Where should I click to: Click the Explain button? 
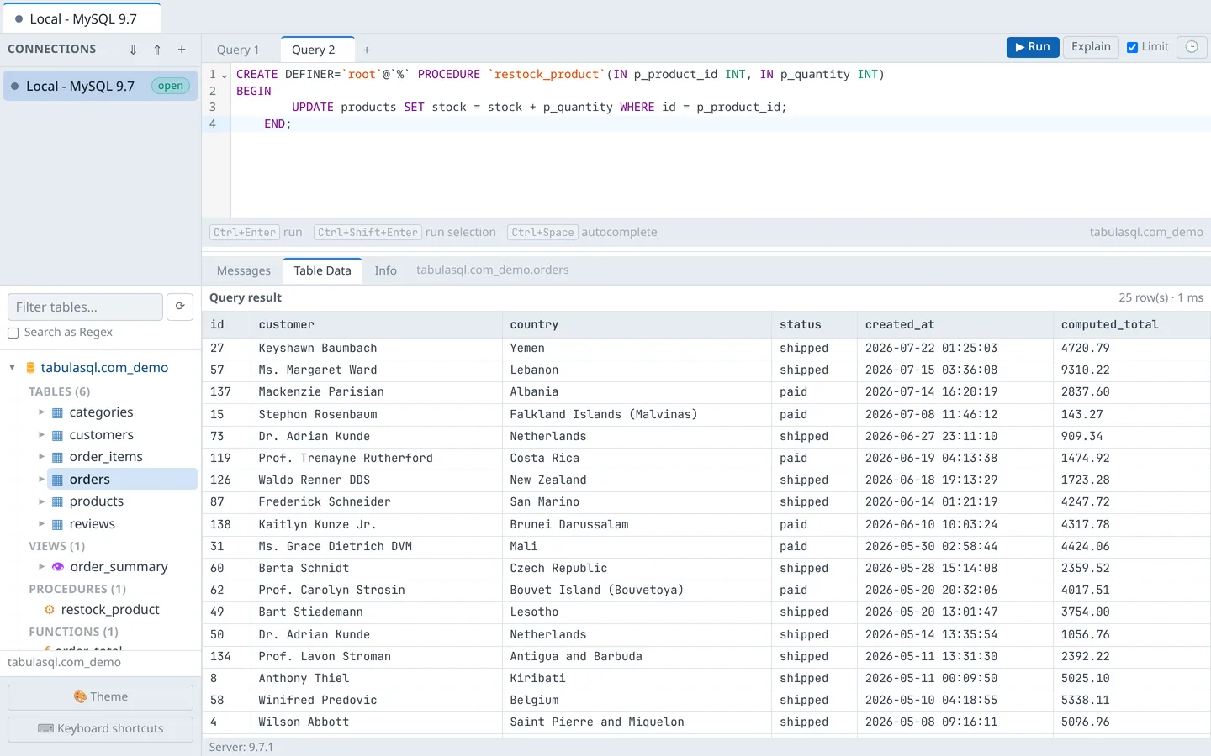[x=1091, y=47]
